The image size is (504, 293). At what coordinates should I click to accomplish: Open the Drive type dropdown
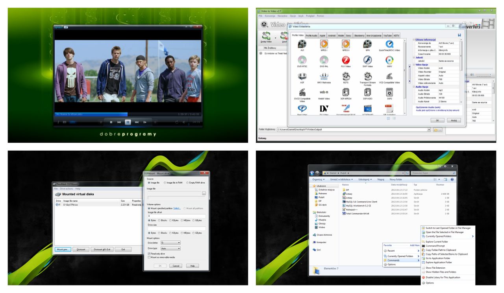coord(171,249)
